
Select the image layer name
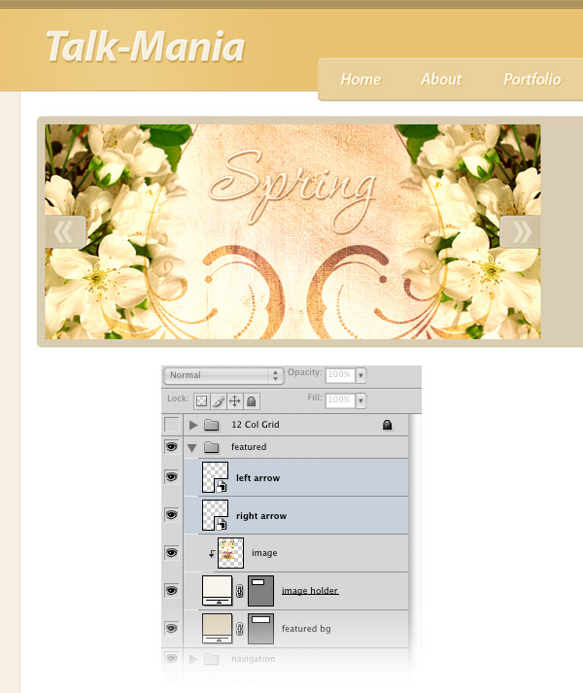[x=264, y=553]
